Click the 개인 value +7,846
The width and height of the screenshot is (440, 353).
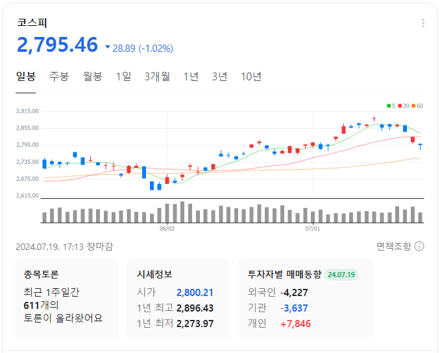(x=295, y=324)
